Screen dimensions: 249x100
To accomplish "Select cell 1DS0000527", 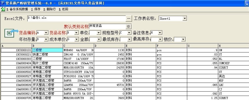I will [x=16, y=76].
